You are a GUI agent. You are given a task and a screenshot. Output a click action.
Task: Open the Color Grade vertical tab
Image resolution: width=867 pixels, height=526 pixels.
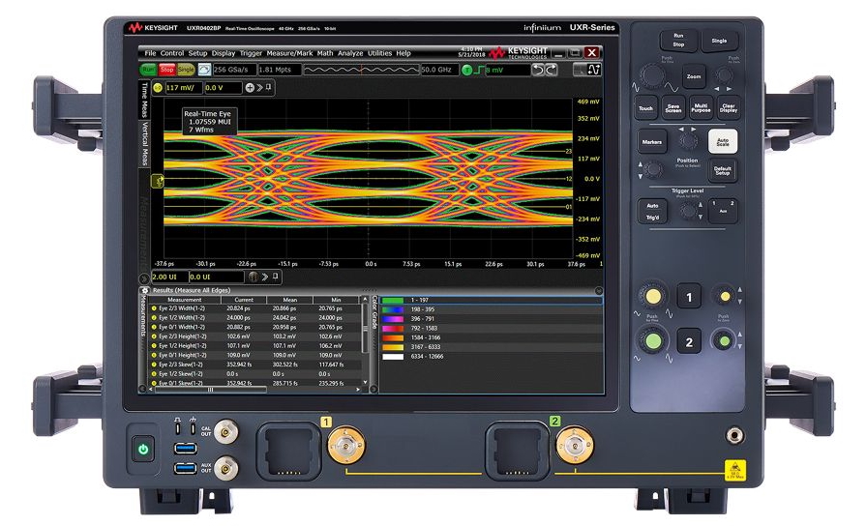(x=374, y=311)
